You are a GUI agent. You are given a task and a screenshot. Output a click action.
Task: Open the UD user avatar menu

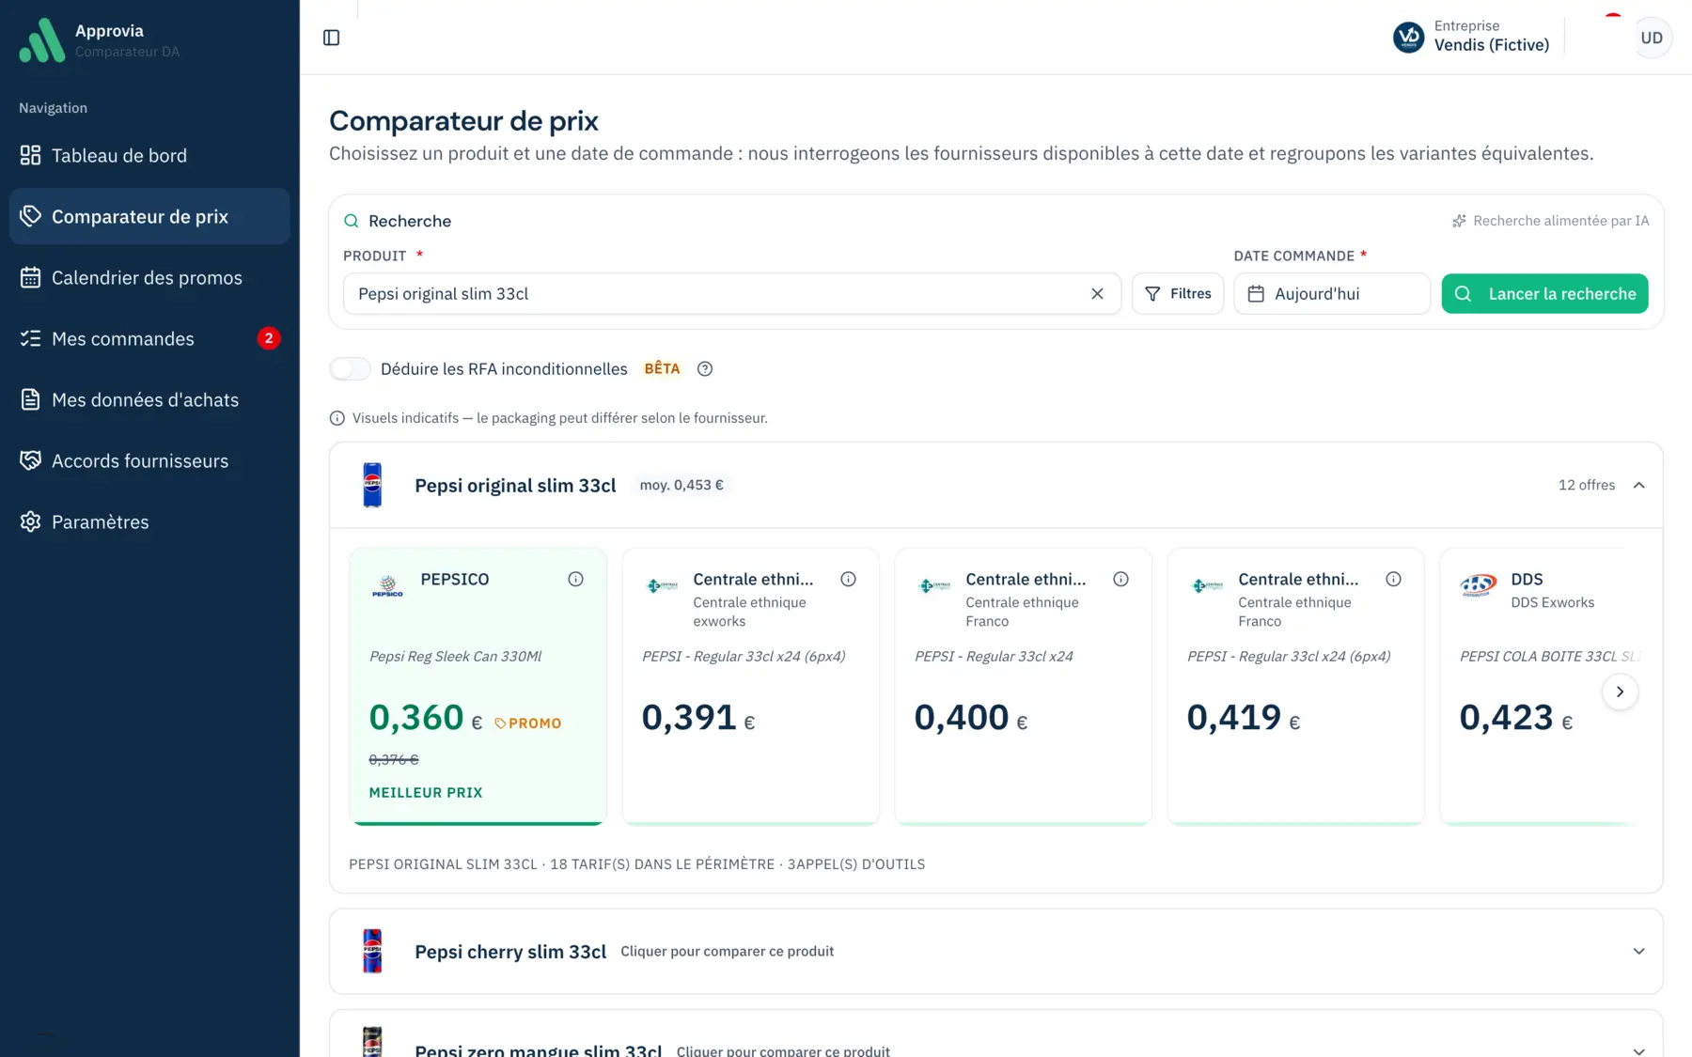pos(1652,38)
